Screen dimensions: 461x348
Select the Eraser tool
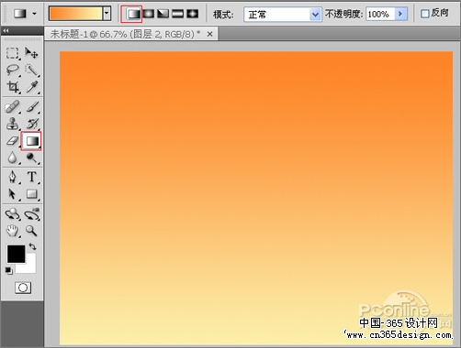pos(13,141)
